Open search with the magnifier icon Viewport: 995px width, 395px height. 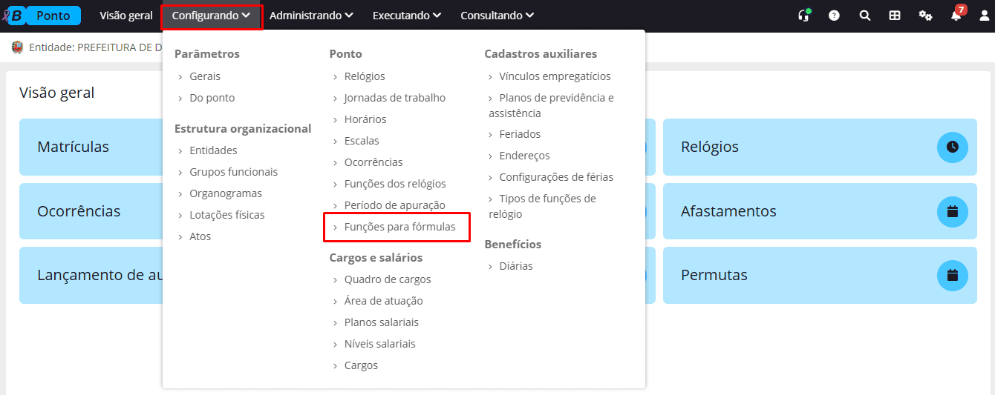864,16
